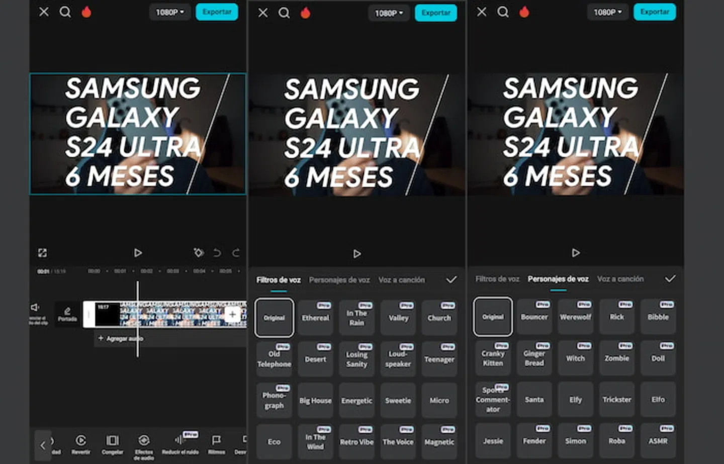Tap Exportar in the left screen

pyautogui.click(x=217, y=12)
